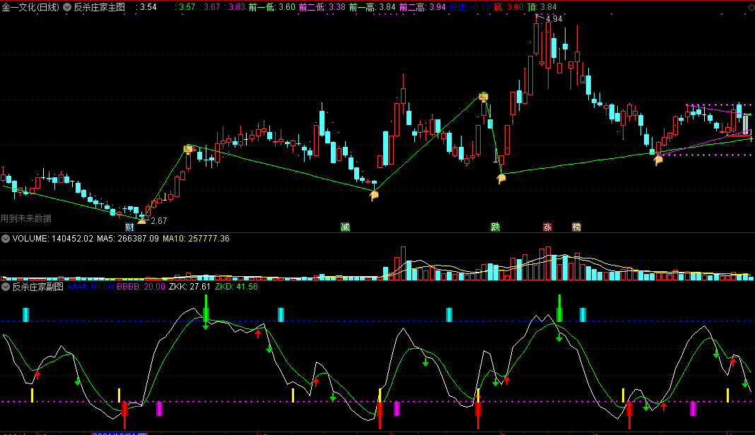Click the leftmost cyan signal bar in the sub-chart
The height and width of the screenshot is (435, 755).
tap(26, 315)
